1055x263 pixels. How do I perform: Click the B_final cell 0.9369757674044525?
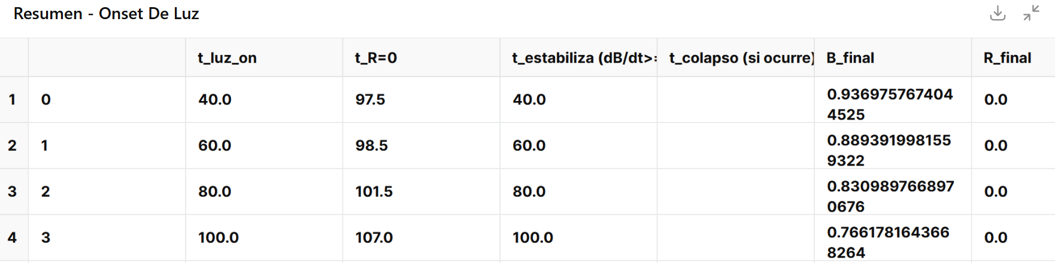click(x=889, y=104)
